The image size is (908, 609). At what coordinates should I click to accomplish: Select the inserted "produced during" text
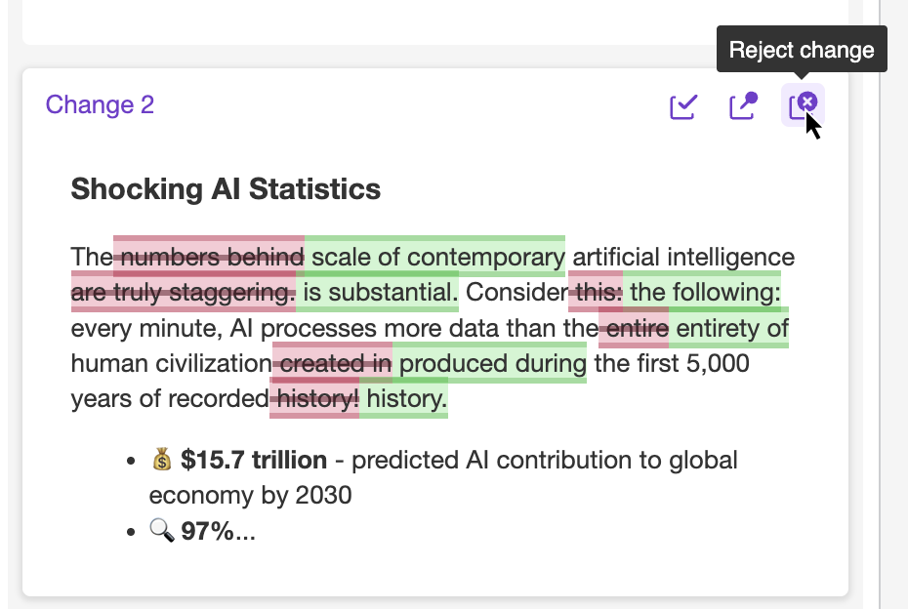(493, 364)
